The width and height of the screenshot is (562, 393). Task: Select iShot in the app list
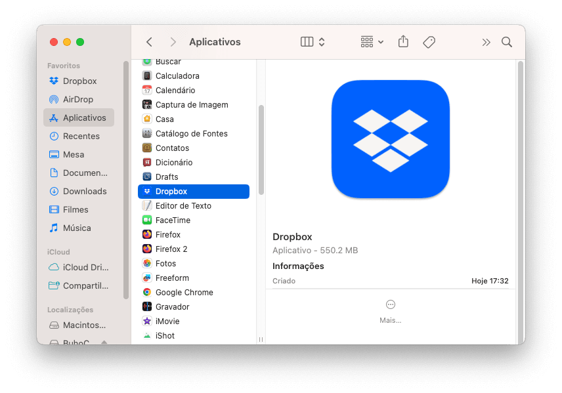click(x=194, y=336)
